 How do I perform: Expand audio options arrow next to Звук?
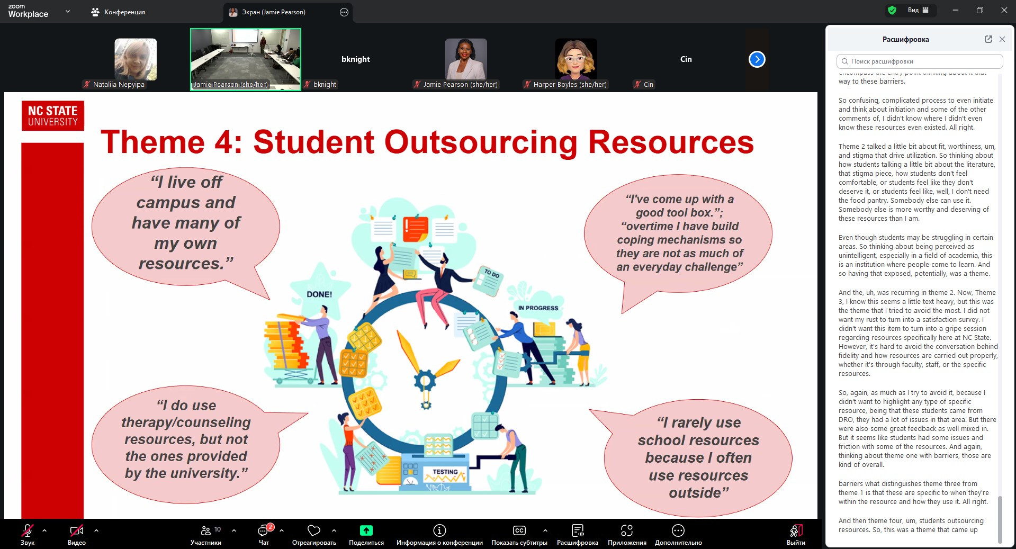coord(44,530)
